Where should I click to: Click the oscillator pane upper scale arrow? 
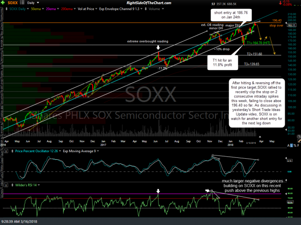[x=286, y=158]
